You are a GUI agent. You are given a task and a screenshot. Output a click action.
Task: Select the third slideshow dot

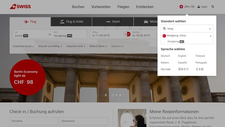[120, 95]
